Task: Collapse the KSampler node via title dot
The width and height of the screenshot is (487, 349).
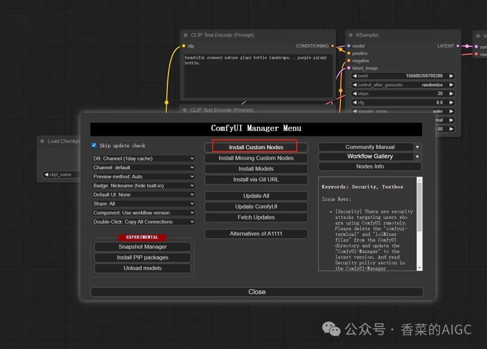Action: click(x=351, y=36)
